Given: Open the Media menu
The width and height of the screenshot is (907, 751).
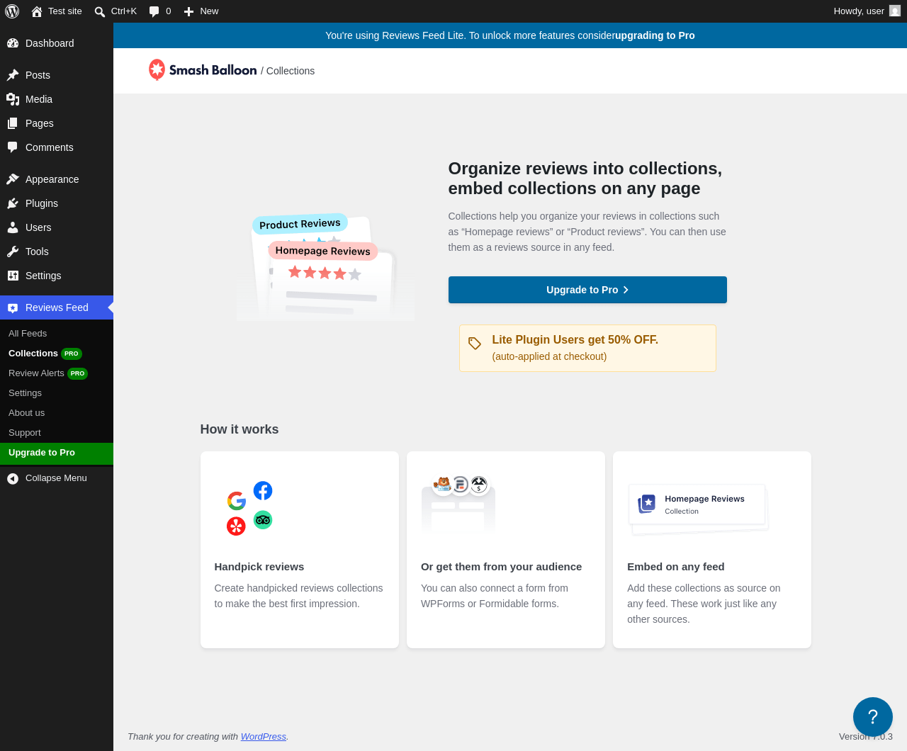Looking at the screenshot, I should point(57,99).
